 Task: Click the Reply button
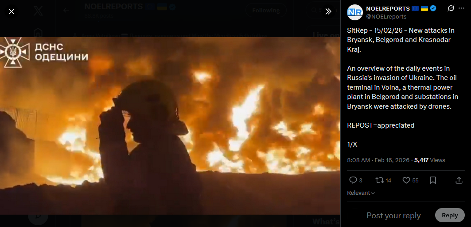click(x=450, y=215)
